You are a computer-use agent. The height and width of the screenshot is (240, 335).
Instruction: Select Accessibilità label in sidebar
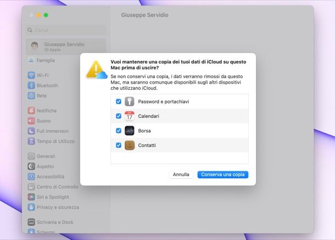(51, 177)
